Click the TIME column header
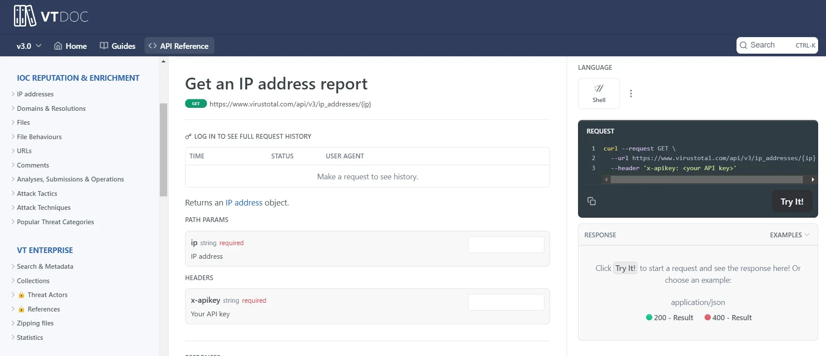Screen dimensions: 826x356 [197, 156]
